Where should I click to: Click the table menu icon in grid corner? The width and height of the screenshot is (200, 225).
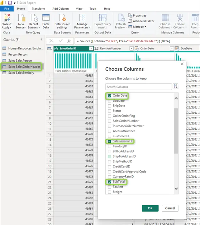50,48
